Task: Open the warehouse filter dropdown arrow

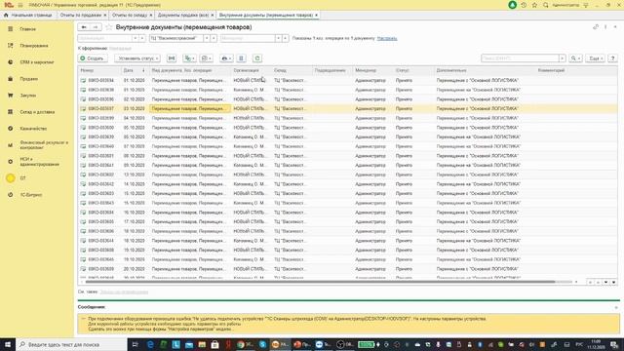Action: click(x=207, y=38)
